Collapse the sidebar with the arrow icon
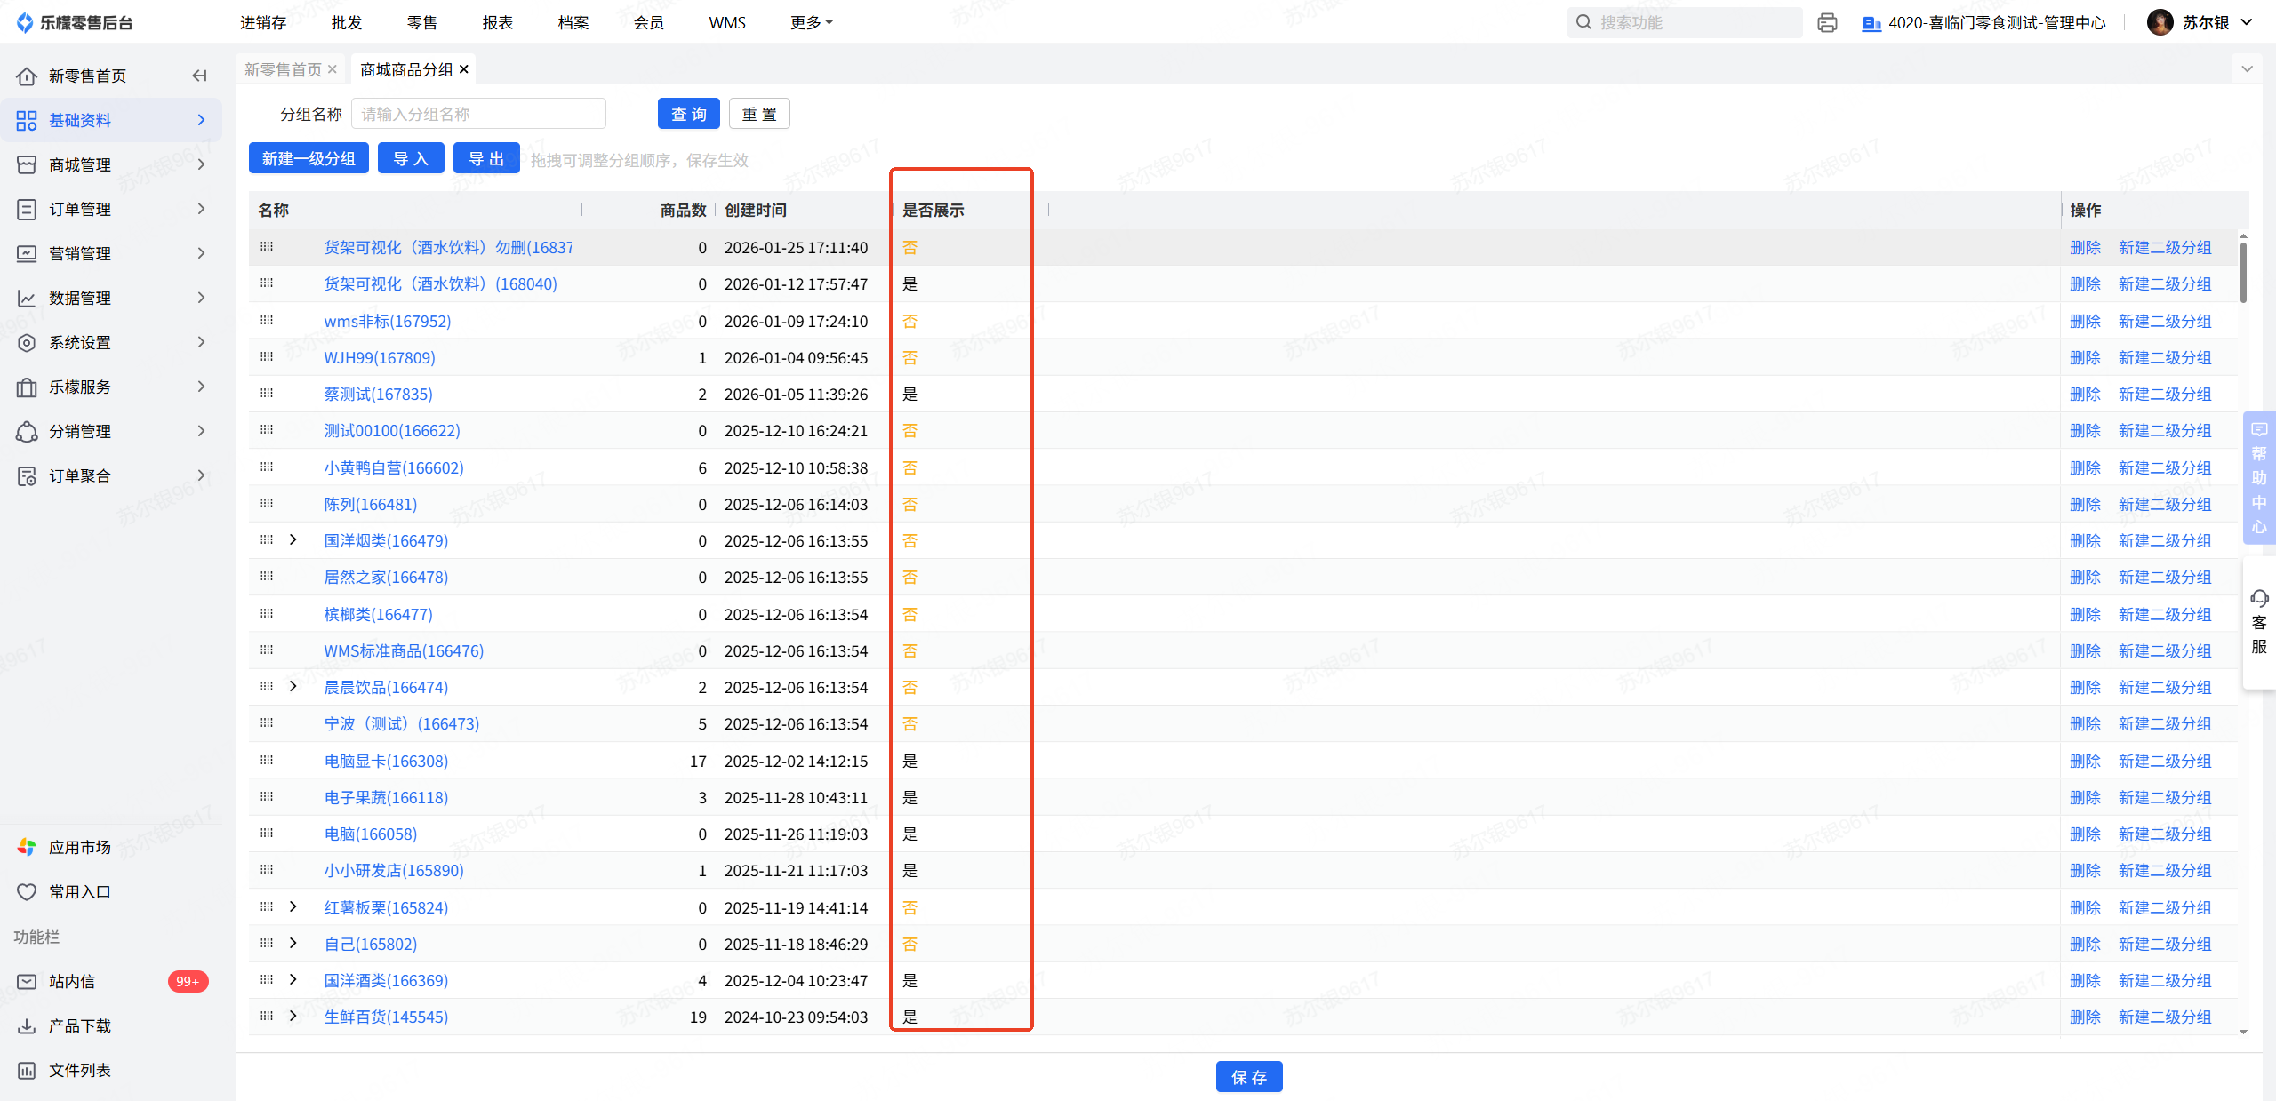 [x=199, y=76]
